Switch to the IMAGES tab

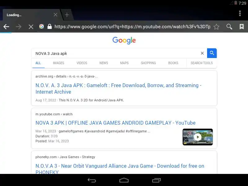coord(59,63)
